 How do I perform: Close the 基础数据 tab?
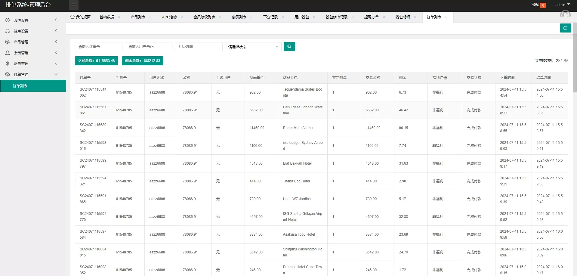click(x=119, y=17)
